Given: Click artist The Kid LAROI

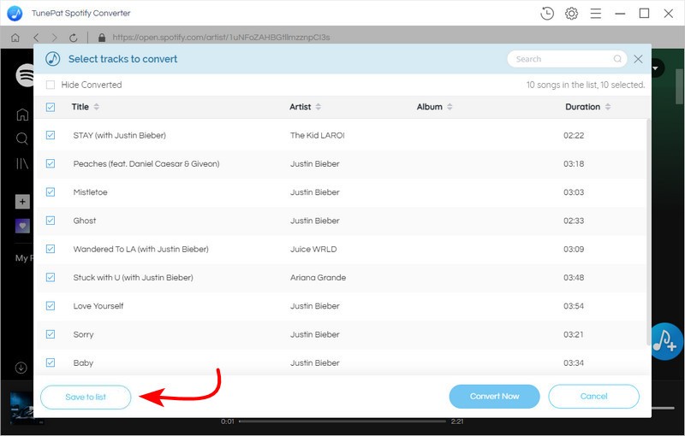Looking at the screenshot, I should [x=318, y=135].
